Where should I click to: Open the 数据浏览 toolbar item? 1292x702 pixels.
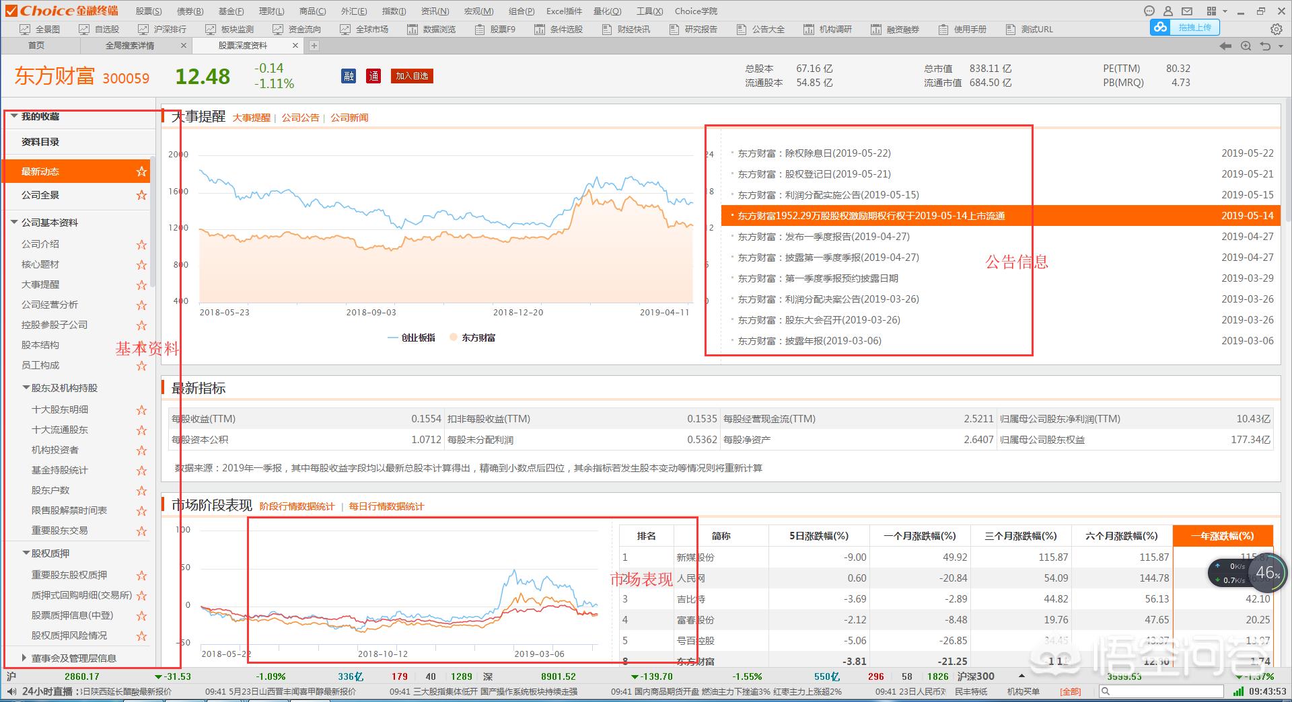pyautogui.click(x=431, y=29)
